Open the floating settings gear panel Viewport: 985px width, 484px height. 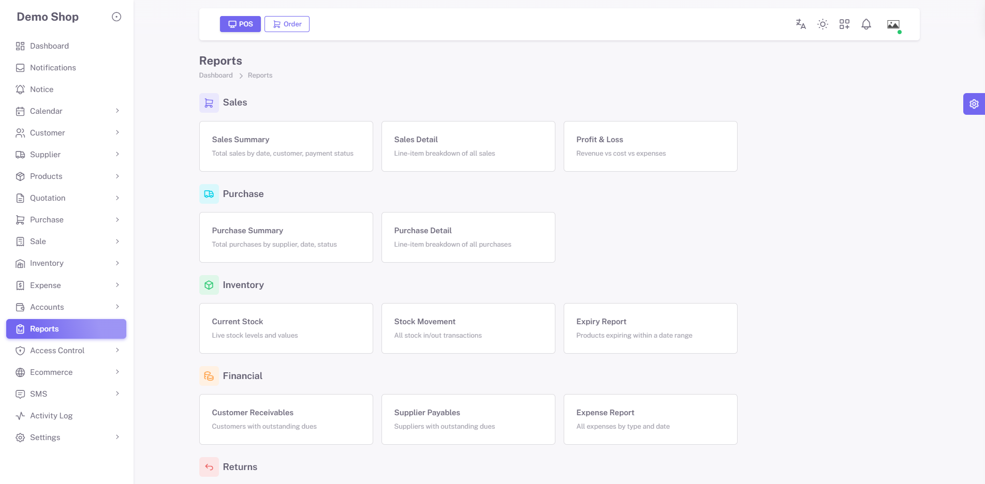coord(974,104)
